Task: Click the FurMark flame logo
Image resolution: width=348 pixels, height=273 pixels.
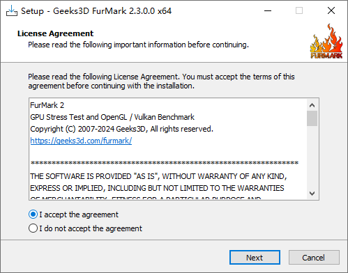Action: click(326, 41)
